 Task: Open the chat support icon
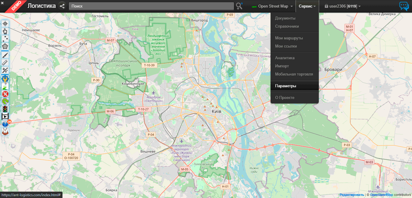click(x=404, y=6)
